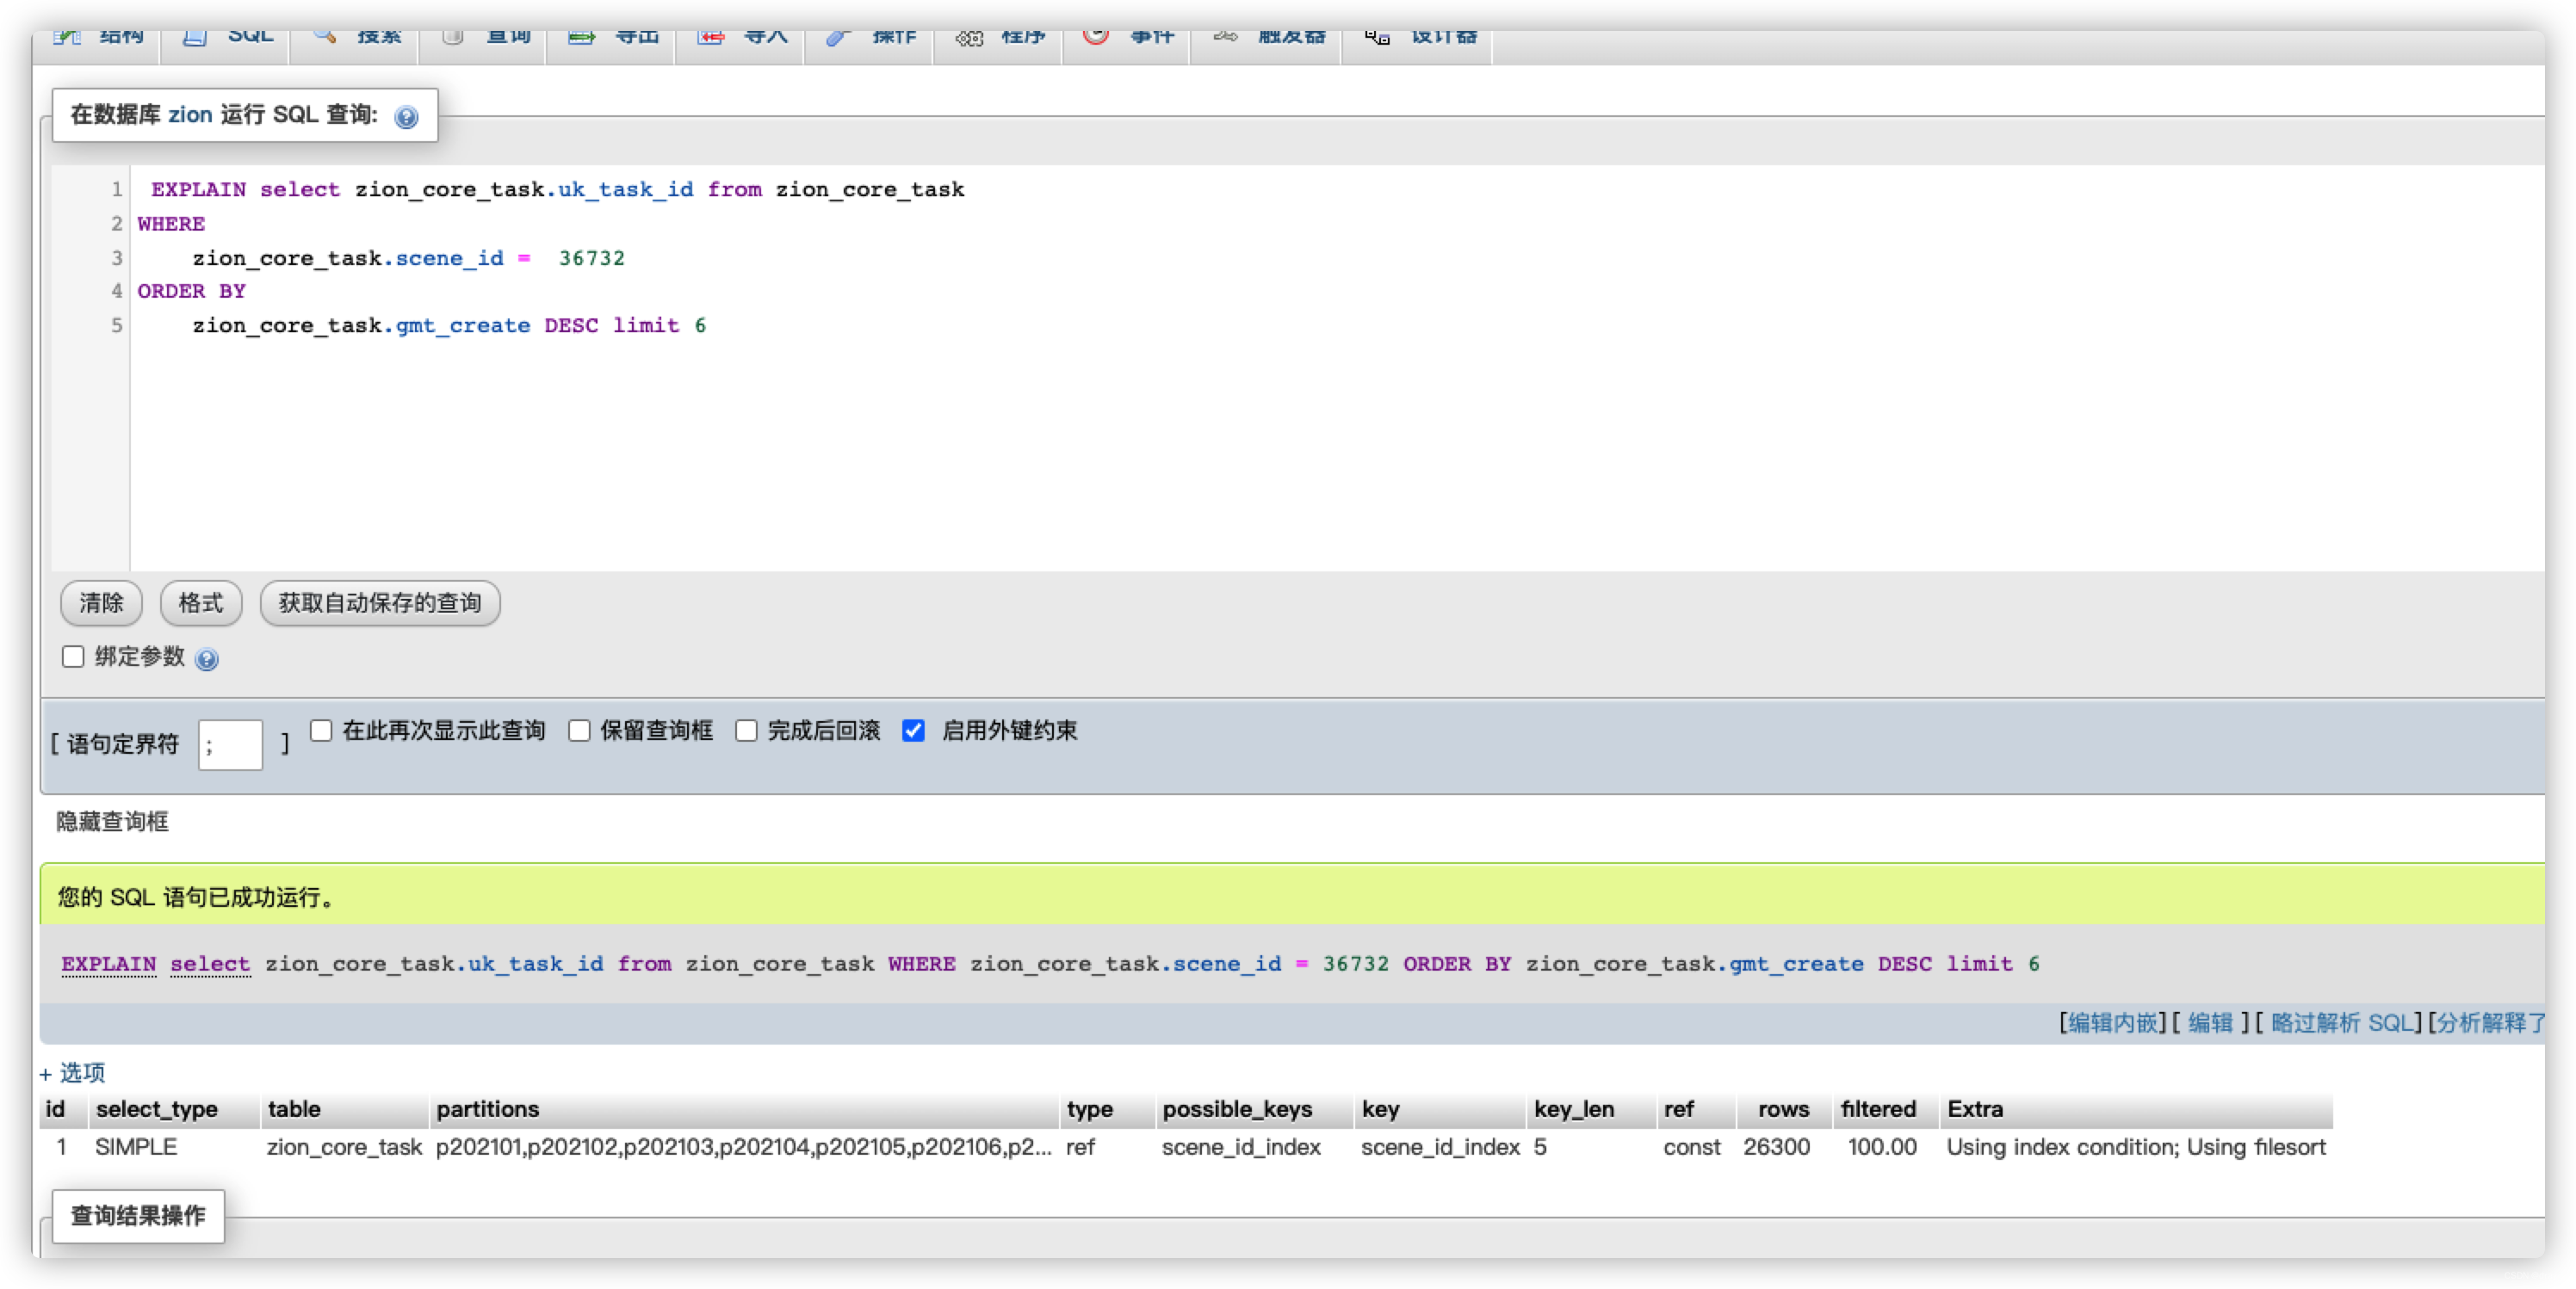This screenshot has height=1289, width=2576.
Task: Click the help icon beside the SQL query title
Action: tap(406, 117)
